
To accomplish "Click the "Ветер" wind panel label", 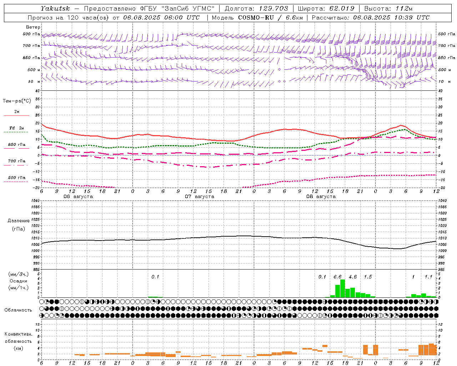I will 33,27.
